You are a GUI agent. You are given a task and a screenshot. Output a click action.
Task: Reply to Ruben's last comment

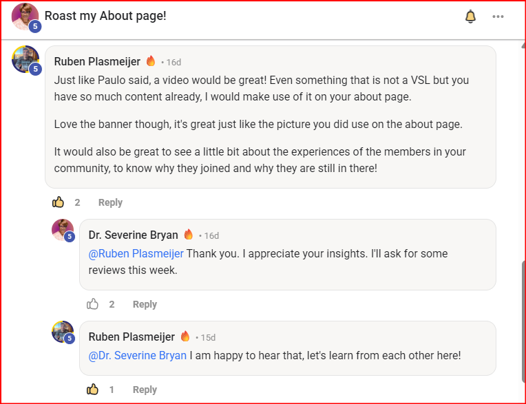click(x=145, y=390)
